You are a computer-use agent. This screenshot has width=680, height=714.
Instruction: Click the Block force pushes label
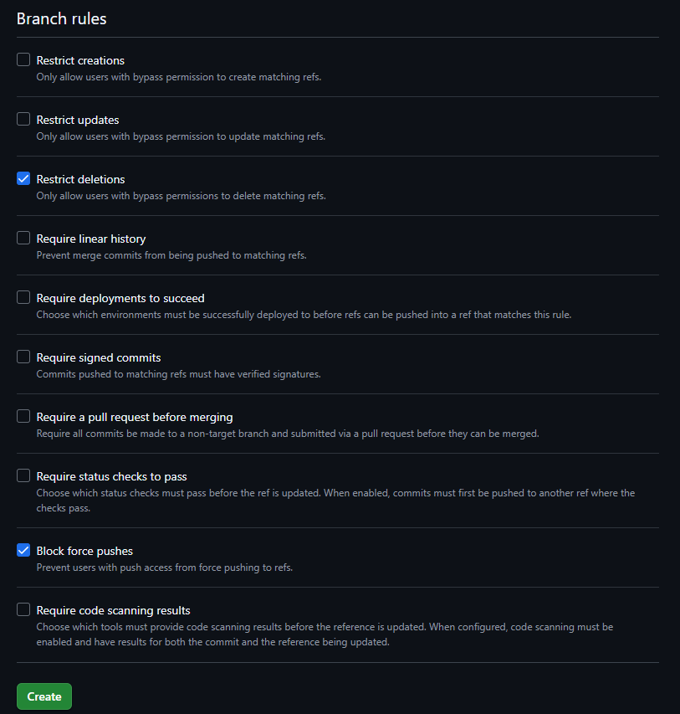pos(84,551)
